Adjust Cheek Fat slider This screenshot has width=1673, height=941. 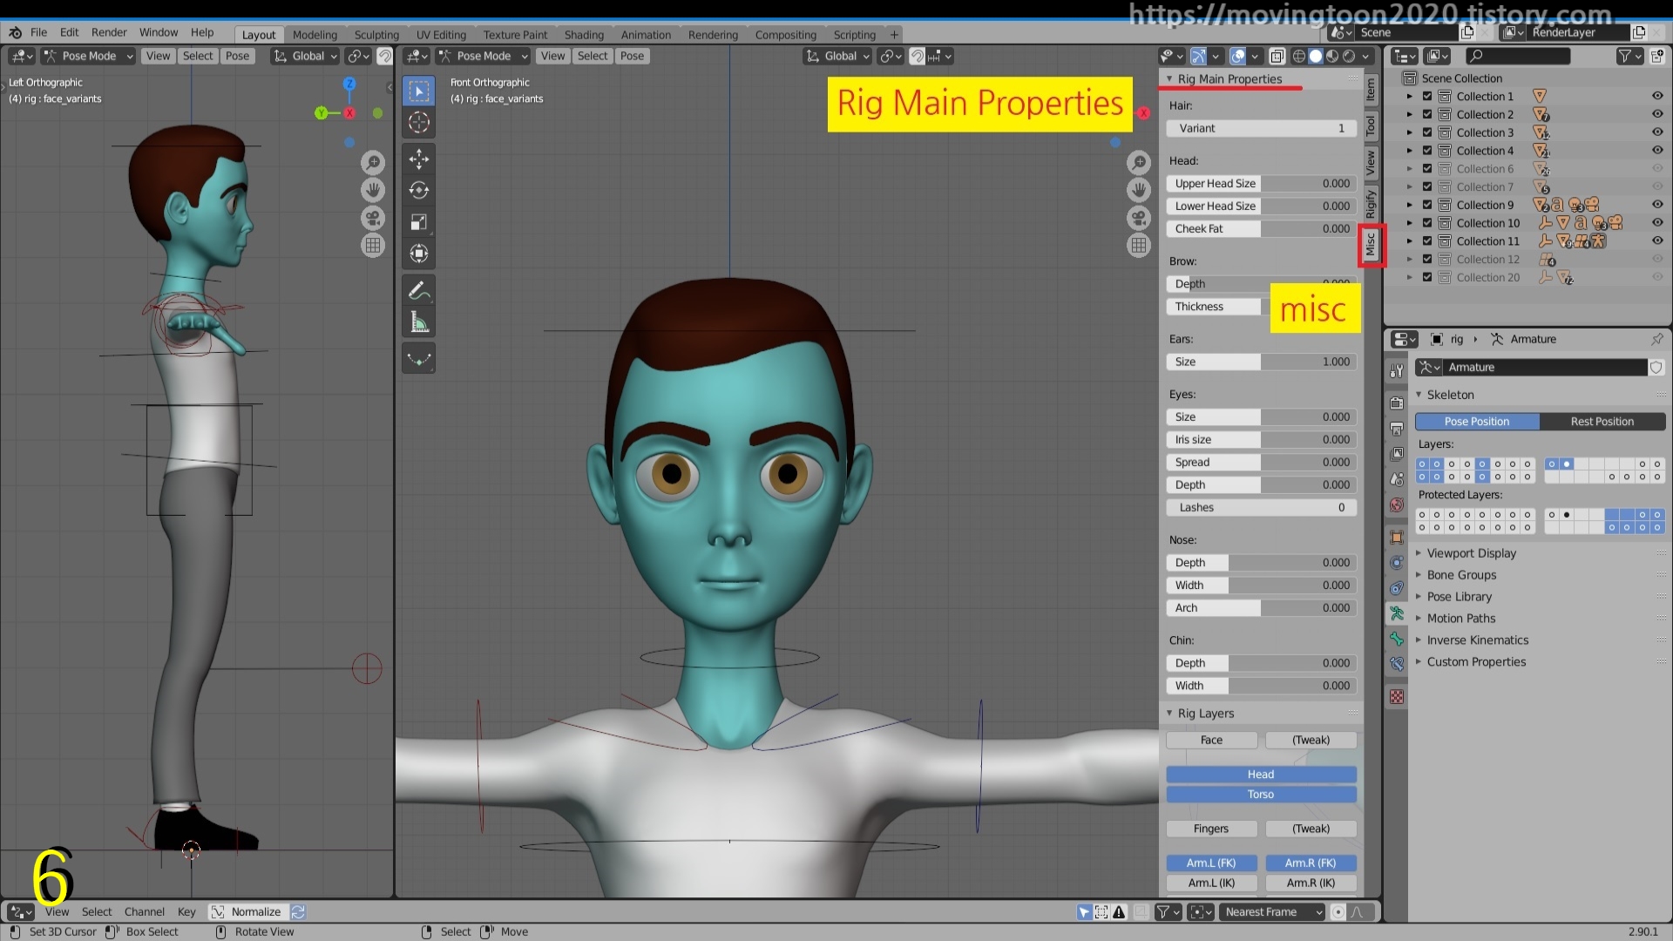pyautogui.click(x=1261, y=229)
